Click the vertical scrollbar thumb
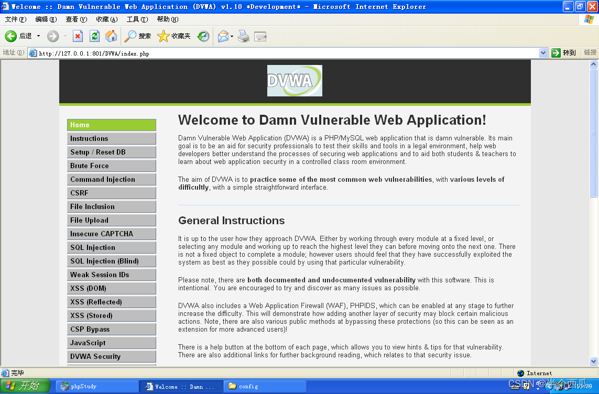 coord(593,133)
